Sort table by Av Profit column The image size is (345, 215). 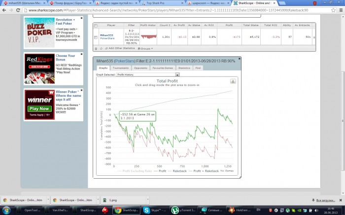coord(179,25)
